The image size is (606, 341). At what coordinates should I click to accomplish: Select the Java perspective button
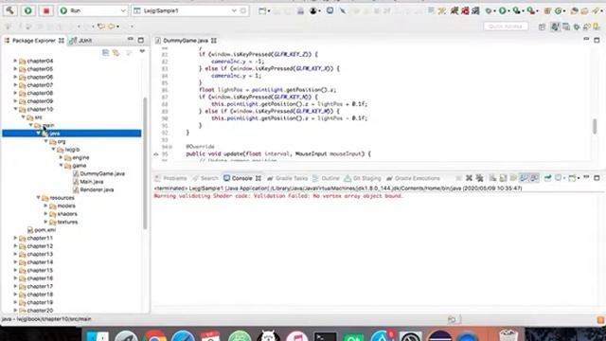(x=555, y=27)
